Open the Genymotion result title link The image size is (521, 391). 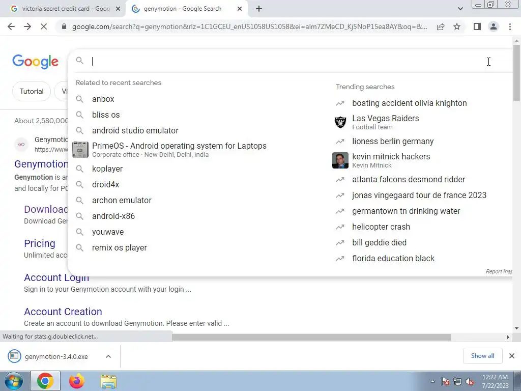41,164
